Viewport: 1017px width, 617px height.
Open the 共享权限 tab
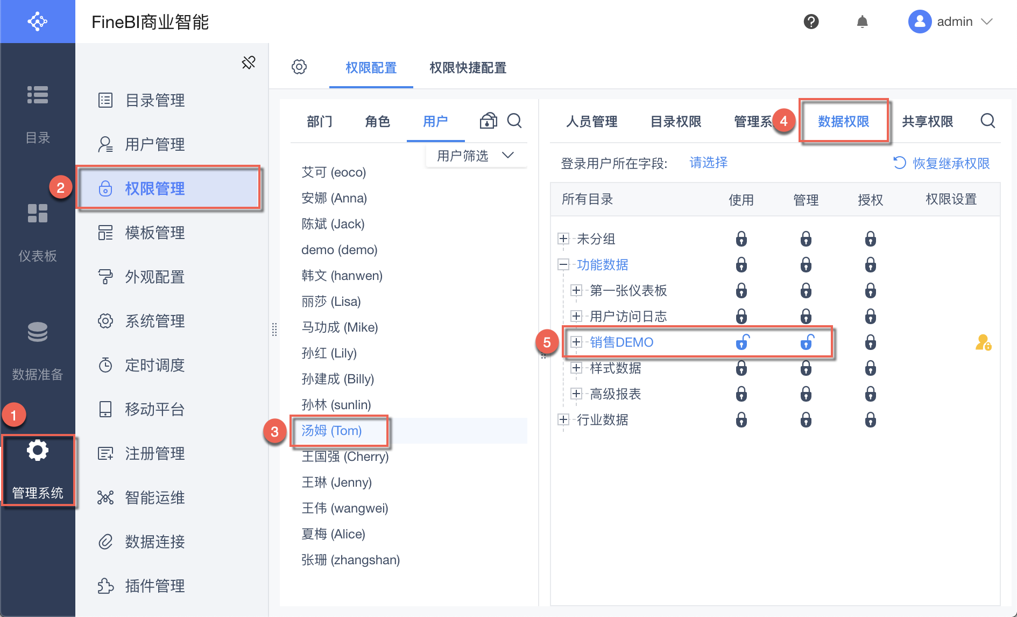pos(928,122)
